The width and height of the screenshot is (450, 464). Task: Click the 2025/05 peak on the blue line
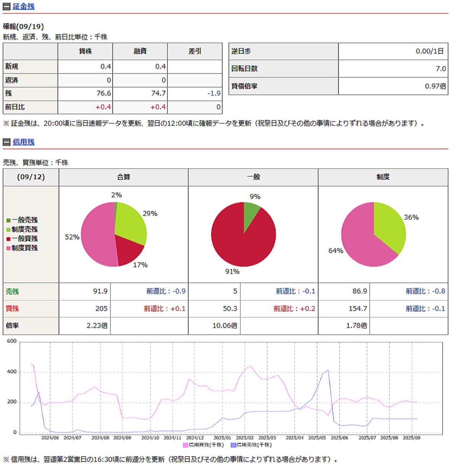point(328,370)
